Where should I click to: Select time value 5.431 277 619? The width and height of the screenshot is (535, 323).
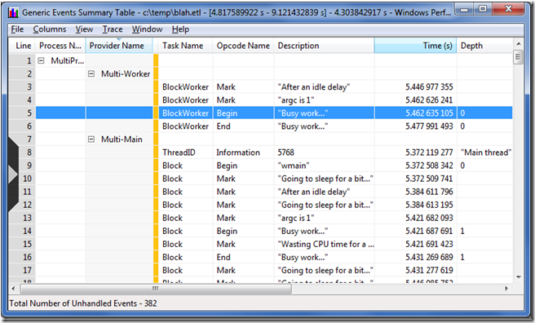click(429, 270)
